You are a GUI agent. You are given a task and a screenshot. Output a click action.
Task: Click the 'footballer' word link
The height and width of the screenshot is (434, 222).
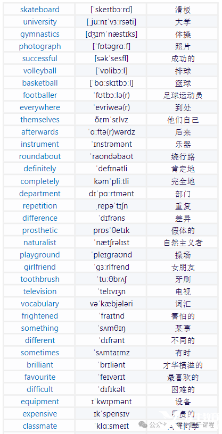click(x=39, y=95)
